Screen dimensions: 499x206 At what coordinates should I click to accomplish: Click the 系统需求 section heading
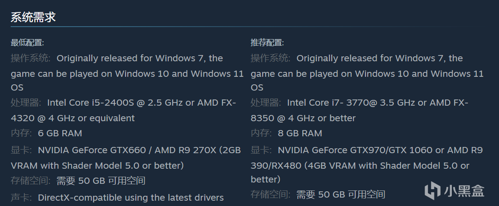coord(33,17)
